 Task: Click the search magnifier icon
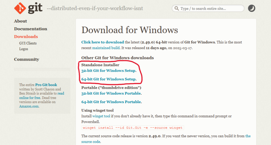(177, 8)
